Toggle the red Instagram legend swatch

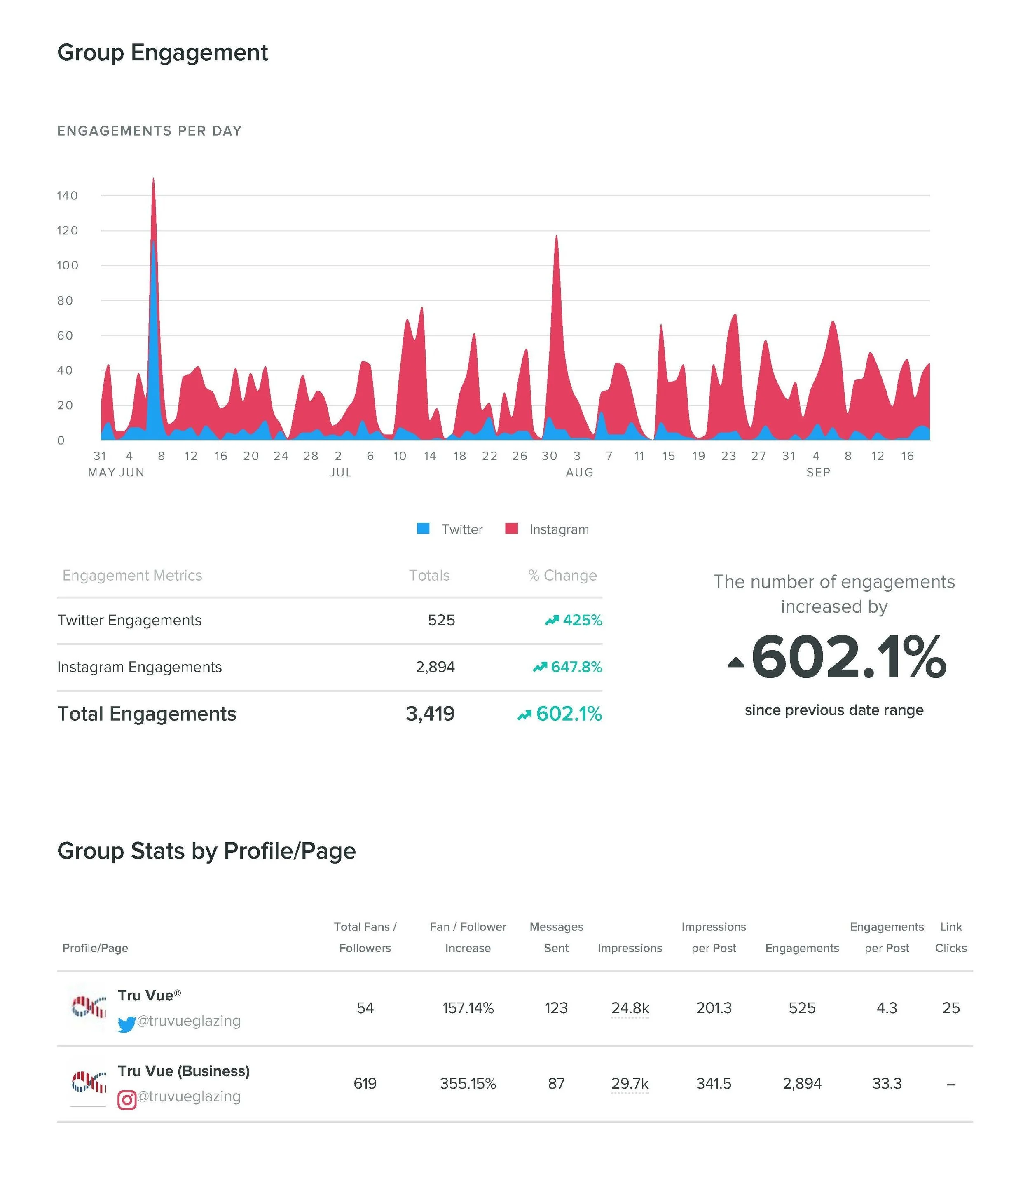[511, 529]
